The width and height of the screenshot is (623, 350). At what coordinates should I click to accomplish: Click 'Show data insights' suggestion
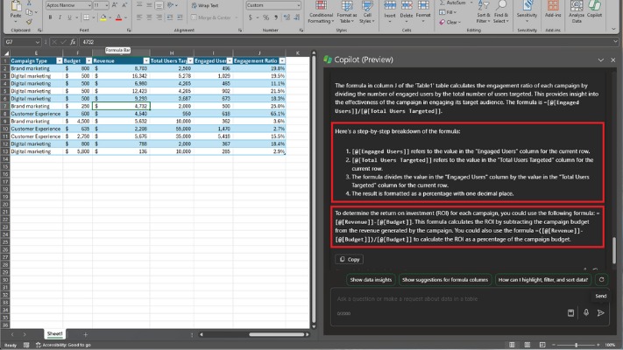[371, 280]
